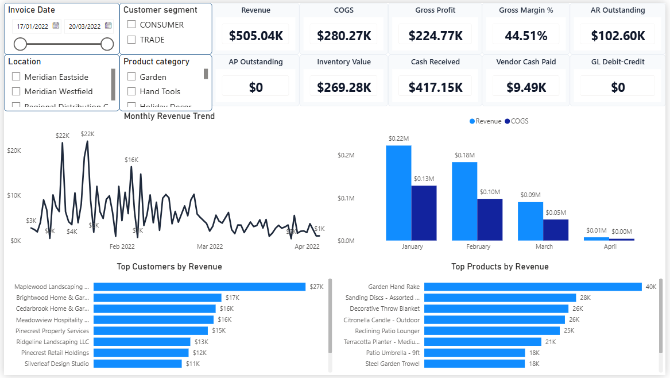This screenshot has height=378, width=670.
Task: Click the Citronella Candle - Outdoor bar
Action: [x=494, y=319]
